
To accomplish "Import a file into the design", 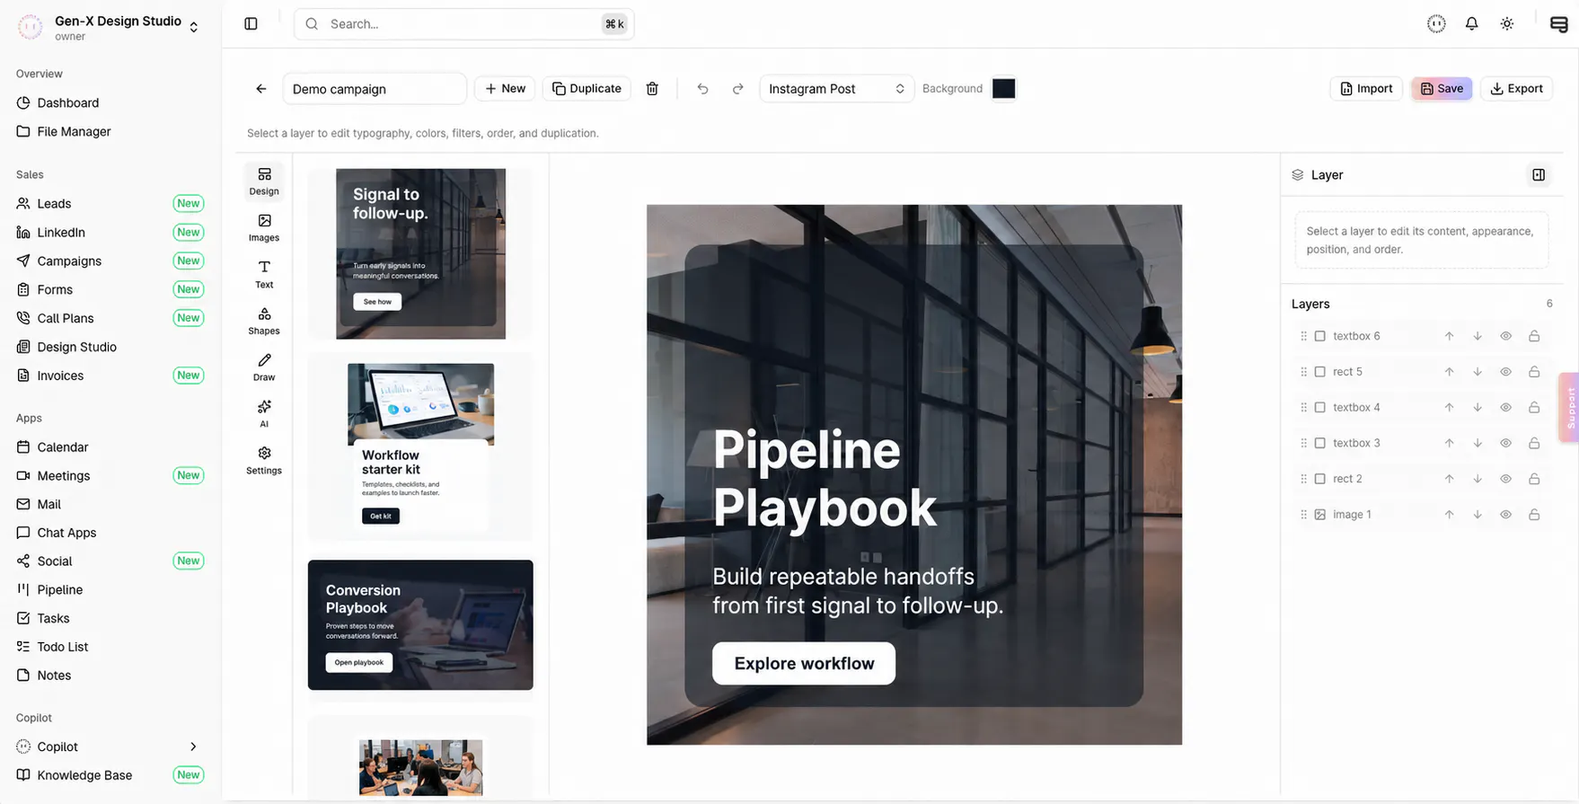I will 1366,89.
